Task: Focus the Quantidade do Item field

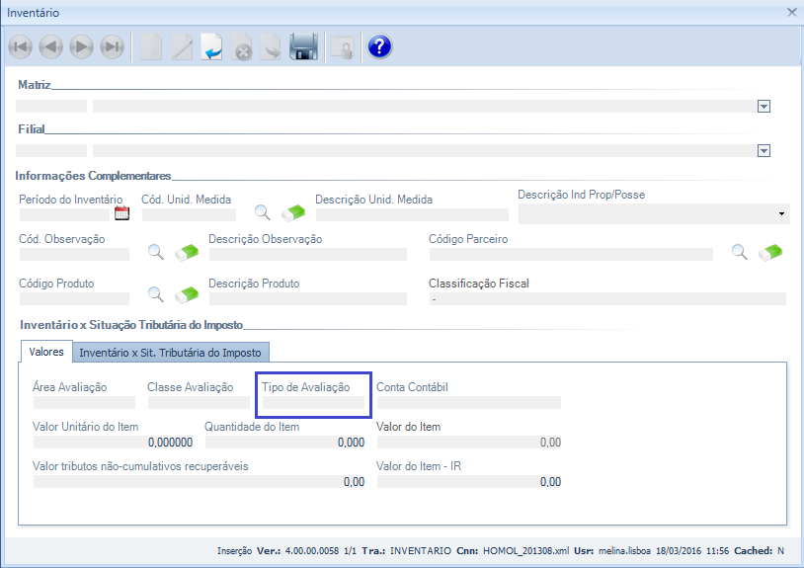Action: [284, 443]
